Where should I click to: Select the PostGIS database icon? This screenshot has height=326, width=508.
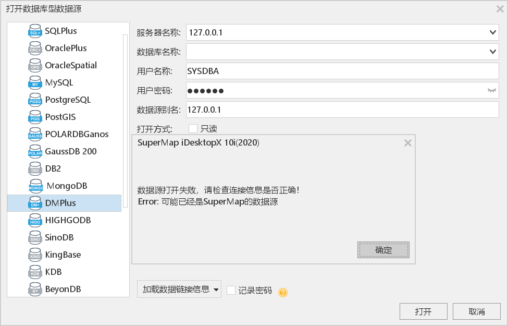(x=35, y=117)
